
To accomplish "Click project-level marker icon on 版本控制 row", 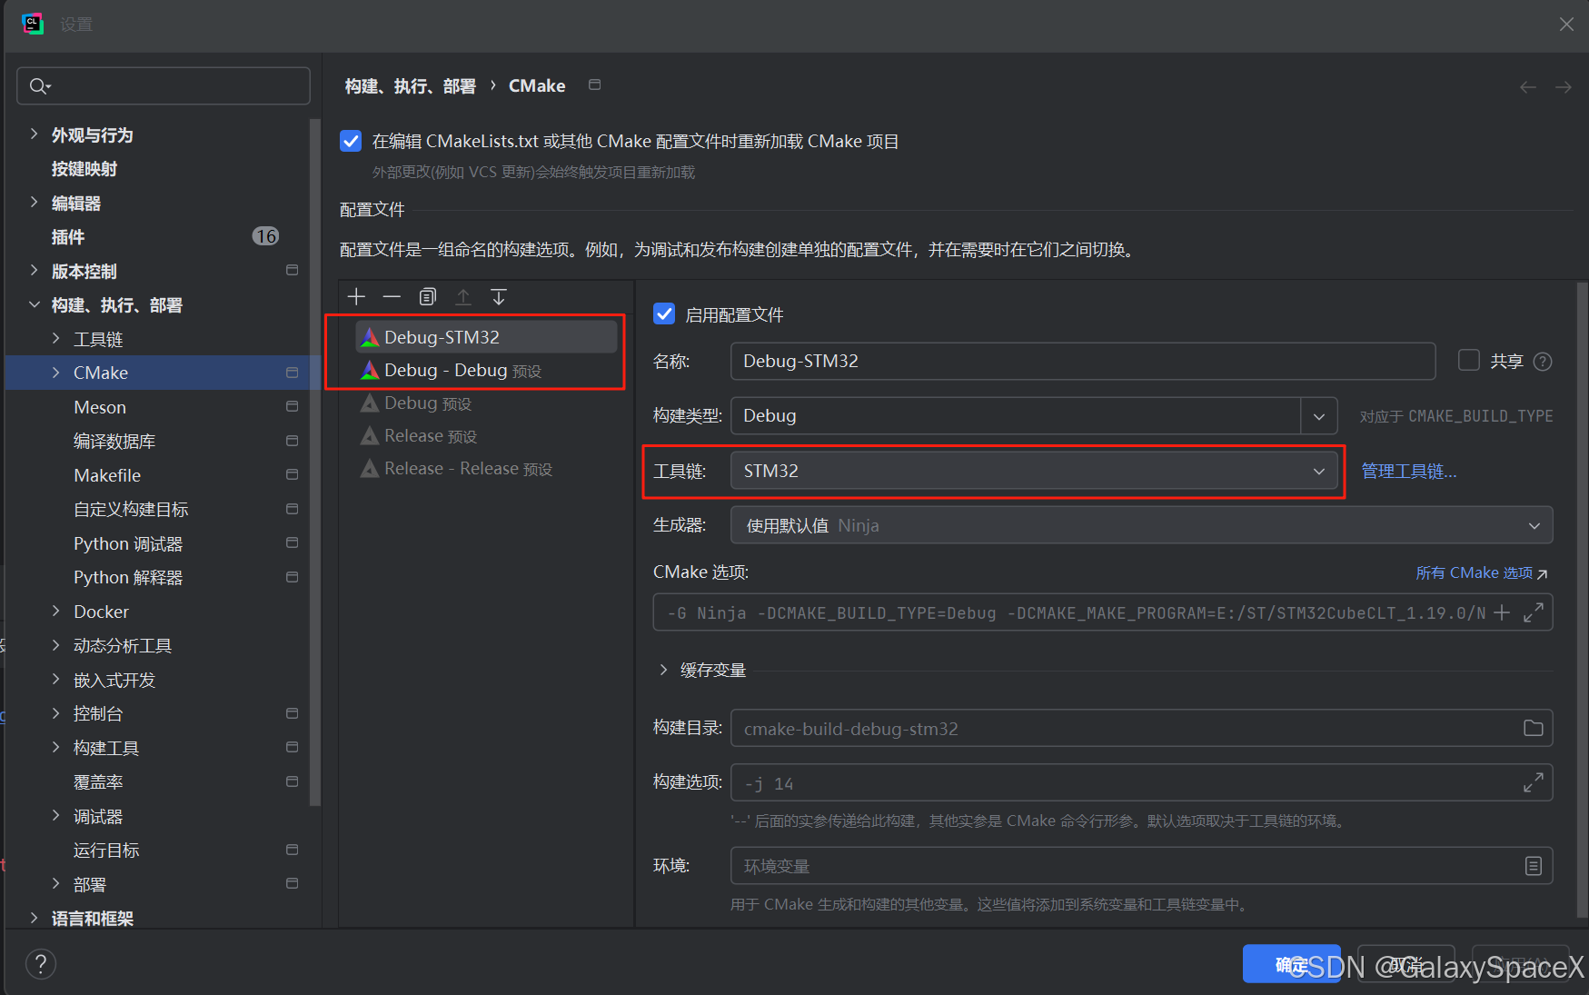I will tap(292, 270).
